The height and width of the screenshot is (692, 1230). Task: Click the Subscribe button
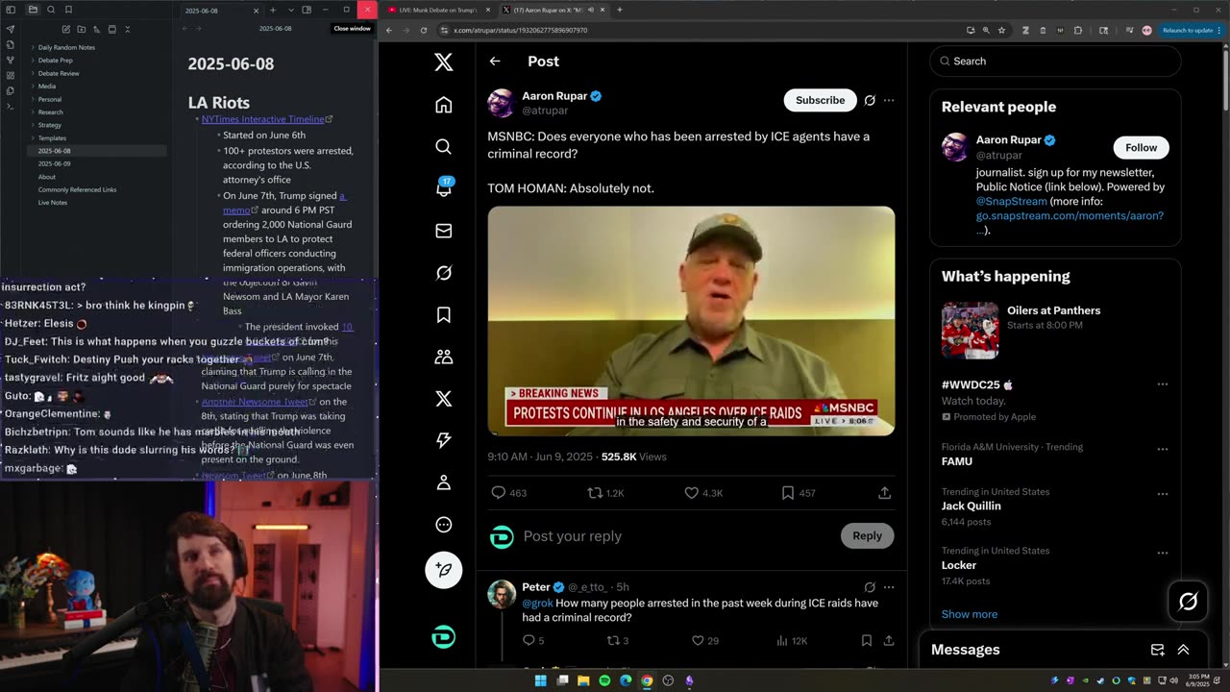pos(820,100)
